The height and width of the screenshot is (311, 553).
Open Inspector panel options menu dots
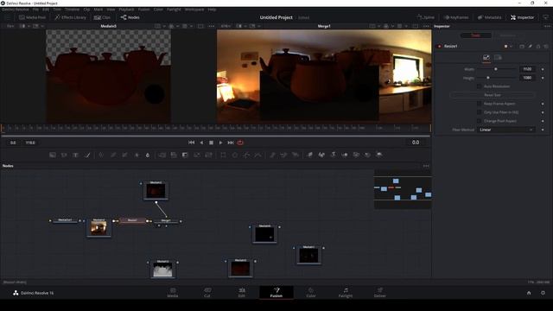click(x=547, y=26)
